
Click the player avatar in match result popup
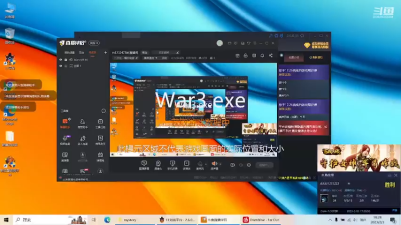(324, 198)
